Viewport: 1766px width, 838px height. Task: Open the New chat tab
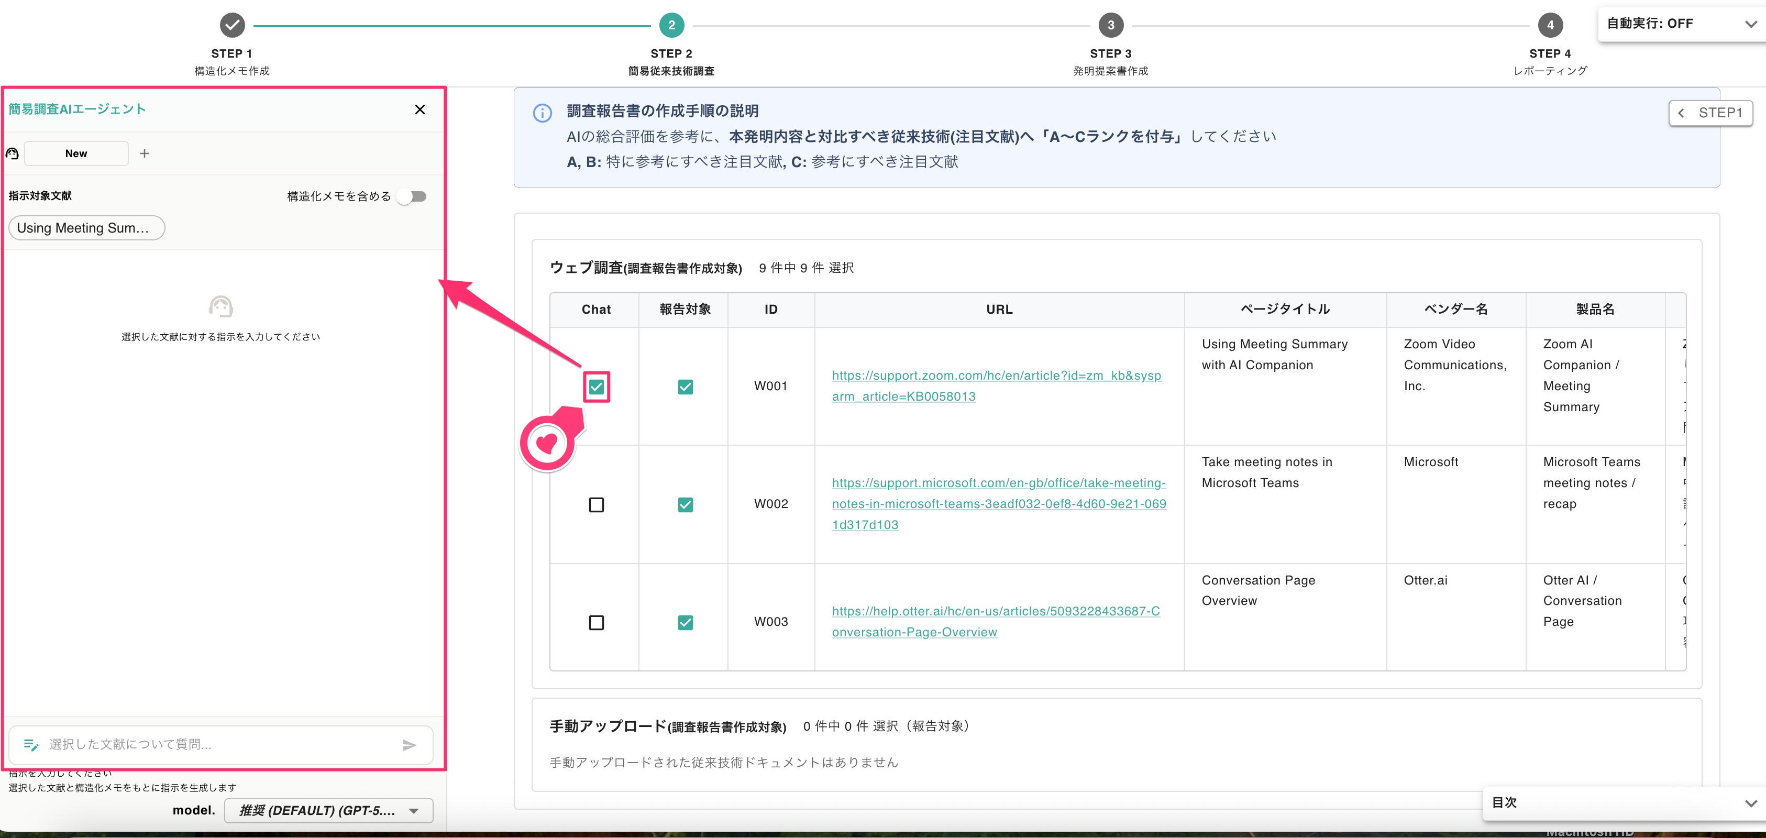tap(76, 153)
